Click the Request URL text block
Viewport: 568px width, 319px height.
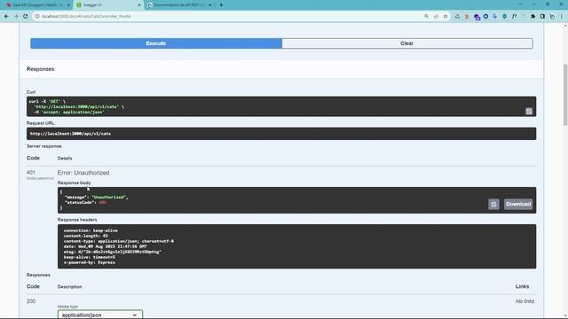coord(281,134)
